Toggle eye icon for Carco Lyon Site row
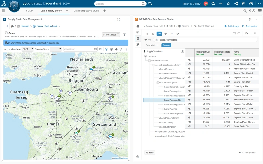The height and width of the screenshot is (164, 263). coord(190,86)
